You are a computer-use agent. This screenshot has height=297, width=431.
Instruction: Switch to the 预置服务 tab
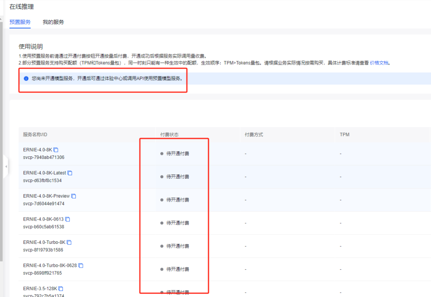tap(20, 22)
